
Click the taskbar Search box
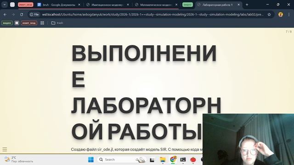click(x=122, y=159)
